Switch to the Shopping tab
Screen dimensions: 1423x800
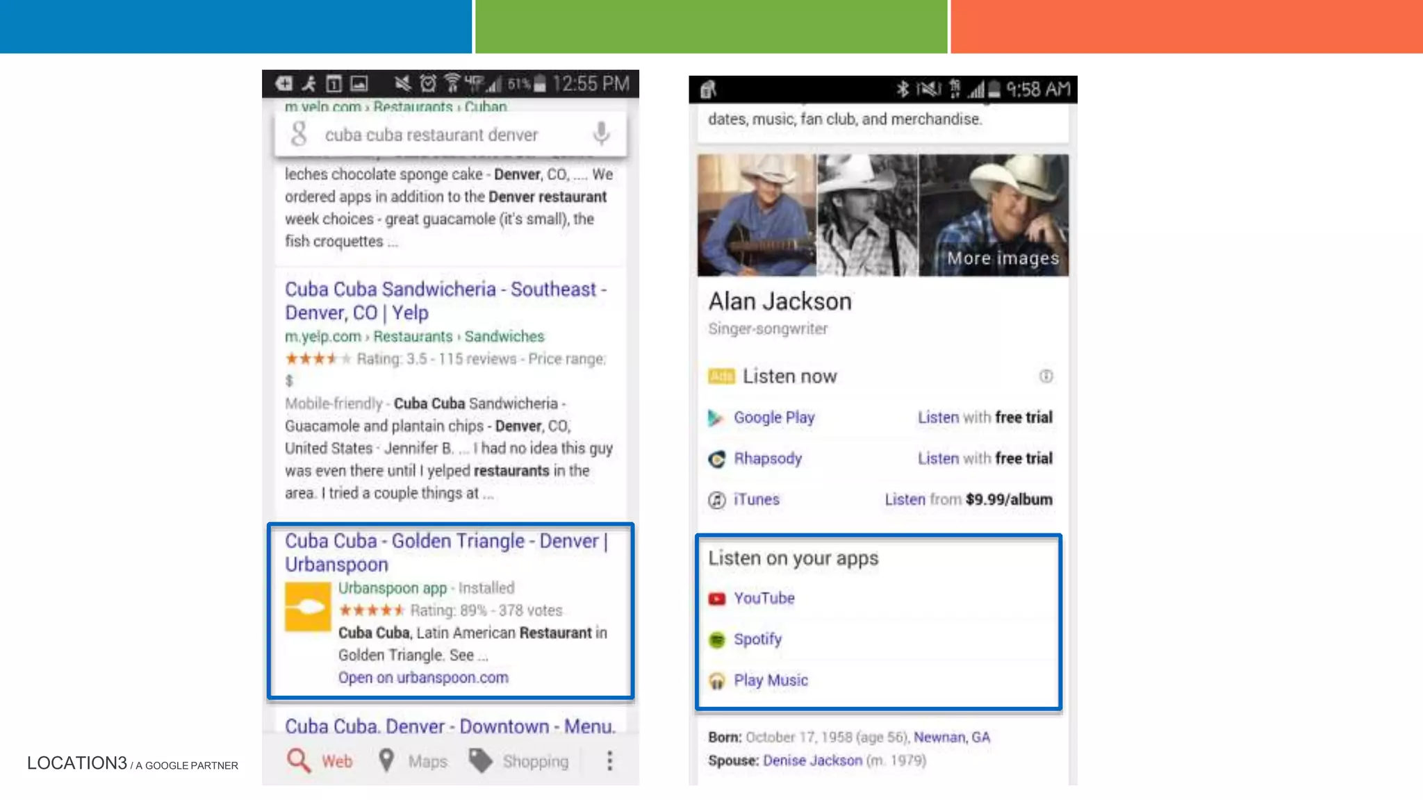pyautogui.click(x=536, y=761)
